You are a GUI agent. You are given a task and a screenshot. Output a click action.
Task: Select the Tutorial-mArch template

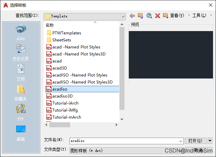[64, 117]
